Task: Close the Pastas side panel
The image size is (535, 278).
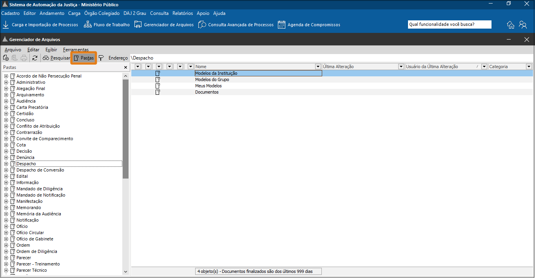Action: pyautogui.click(x=125, y=67)
